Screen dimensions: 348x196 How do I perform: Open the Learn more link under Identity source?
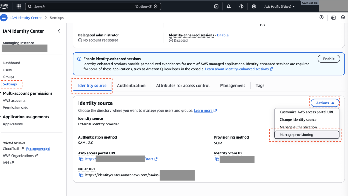205,110
